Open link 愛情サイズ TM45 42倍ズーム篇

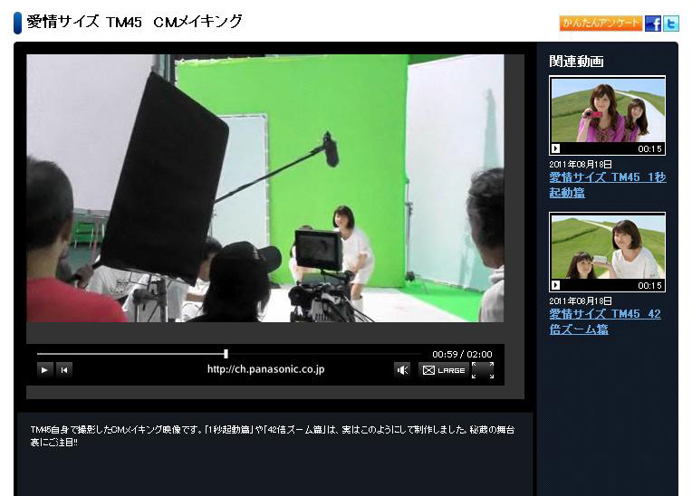(x=605, y=321)
